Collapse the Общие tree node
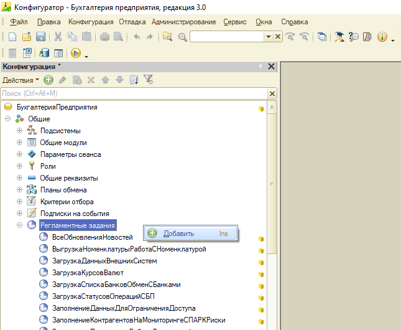 tap(7, 119)
